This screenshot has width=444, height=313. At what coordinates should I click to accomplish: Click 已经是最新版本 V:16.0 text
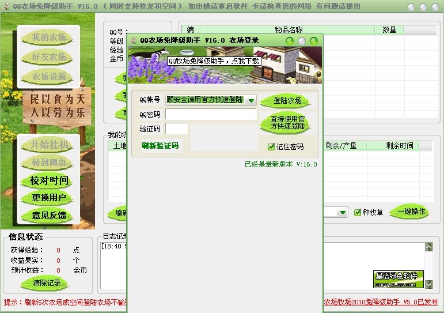click(281, 164)
